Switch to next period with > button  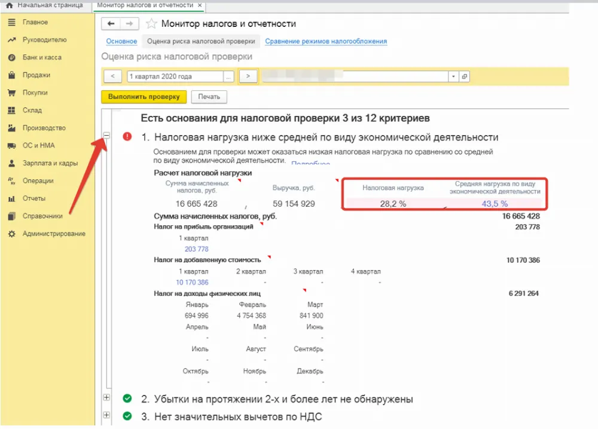(x=248, y=76)
